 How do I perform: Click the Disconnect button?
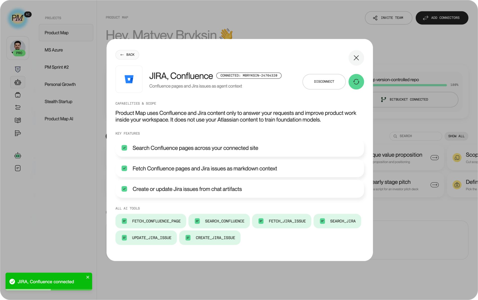point(324,82)
